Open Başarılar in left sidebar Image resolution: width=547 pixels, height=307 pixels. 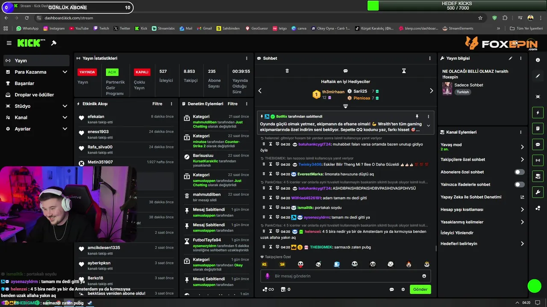(36, 83)
